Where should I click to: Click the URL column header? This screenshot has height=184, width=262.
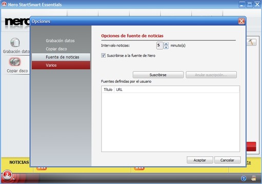(x=119, y=89)
